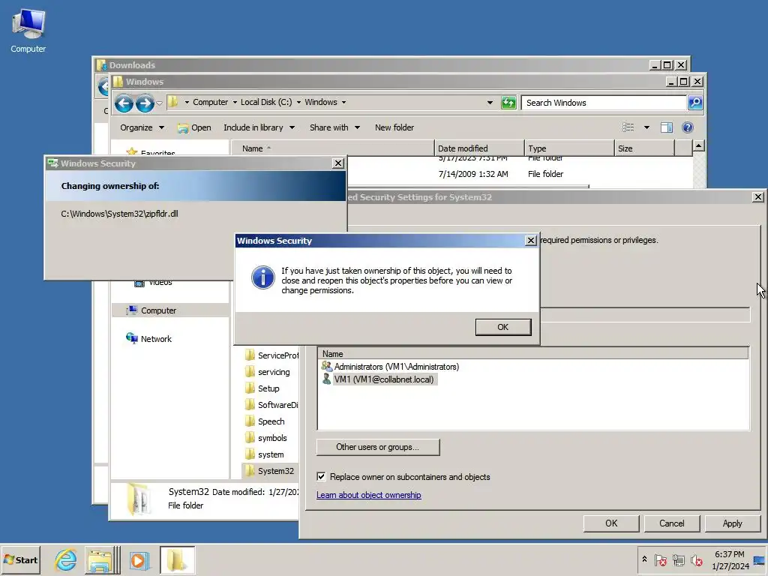Select Computer in the navigation pane
This screenshot has height=576, width=768.
(x=169, y=310)
